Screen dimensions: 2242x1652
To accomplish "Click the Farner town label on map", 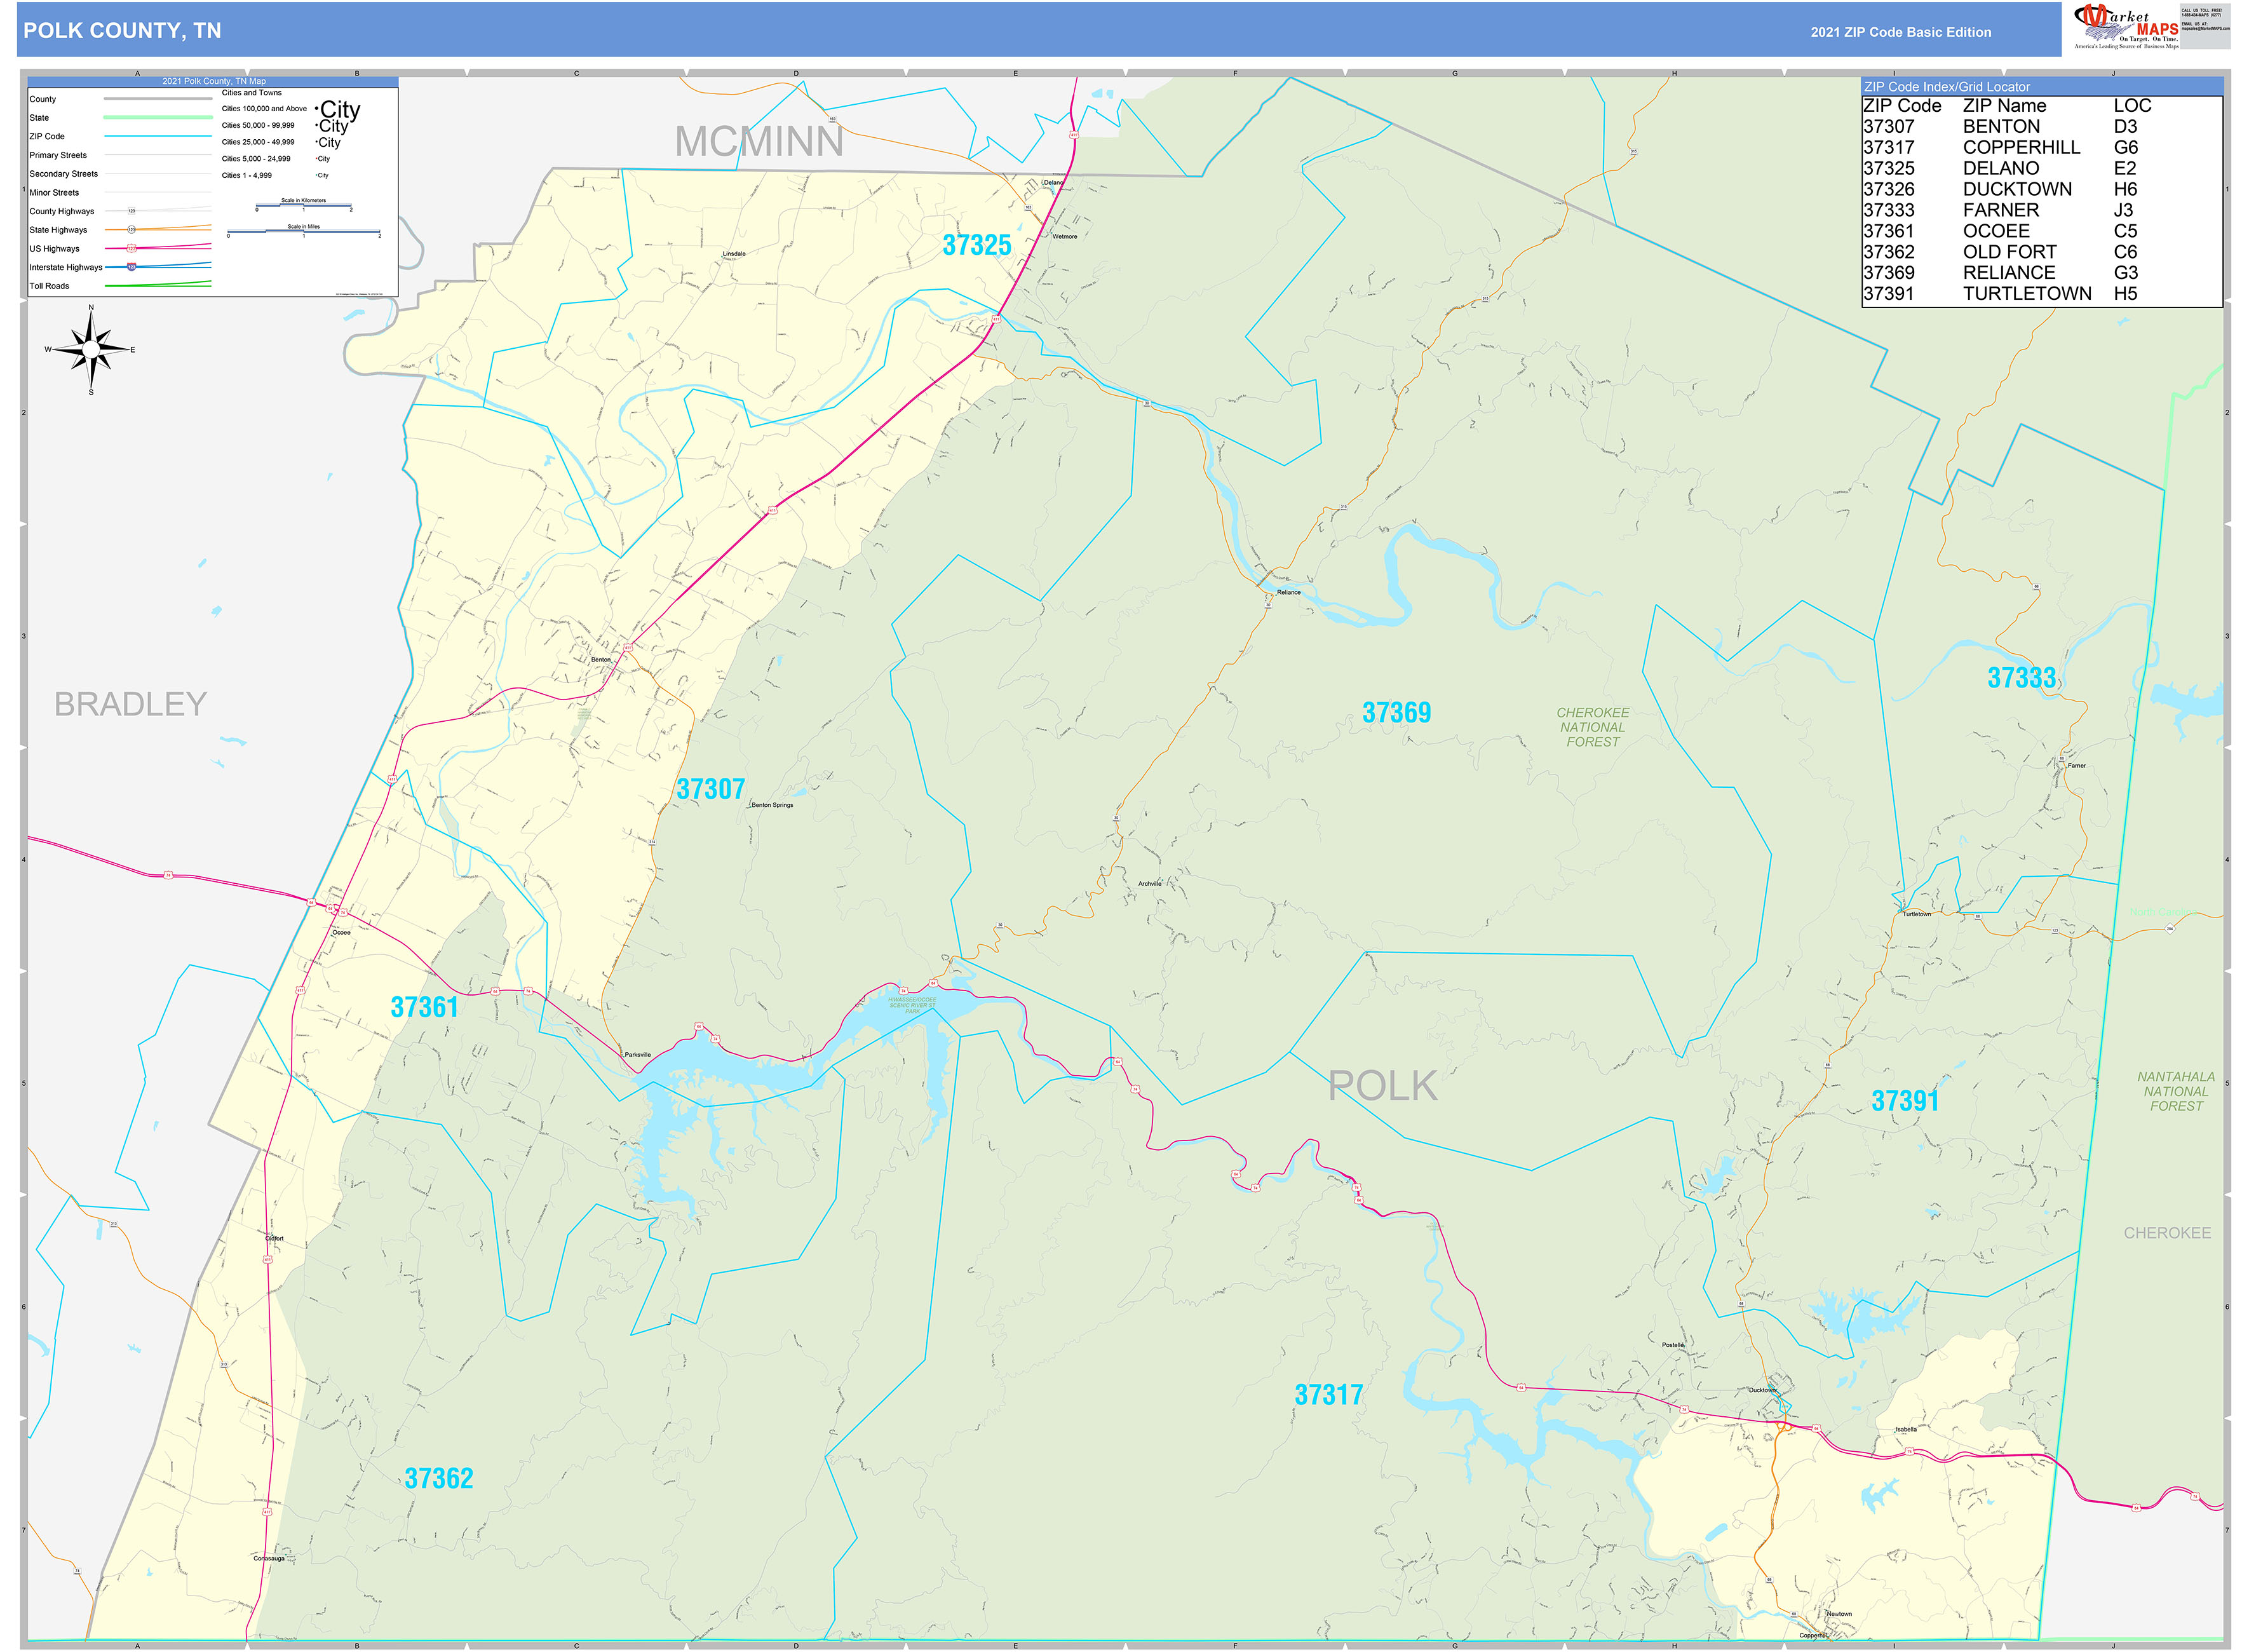I will point(2076,766).
